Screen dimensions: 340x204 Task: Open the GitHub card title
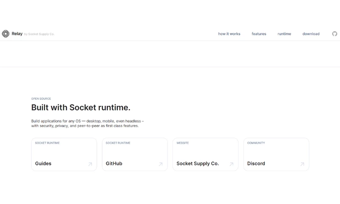coord(114,164)
